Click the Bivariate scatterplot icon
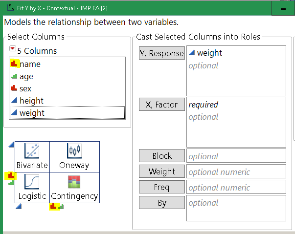This screenshot has width=295, height=234. (x=32, y=151)
